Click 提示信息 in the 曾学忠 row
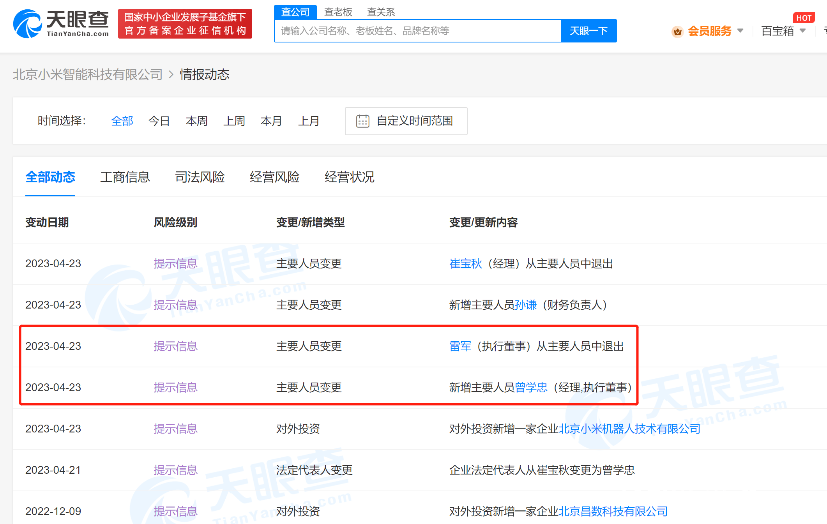This screenshot has height=524, width=827. click(176, 388)
